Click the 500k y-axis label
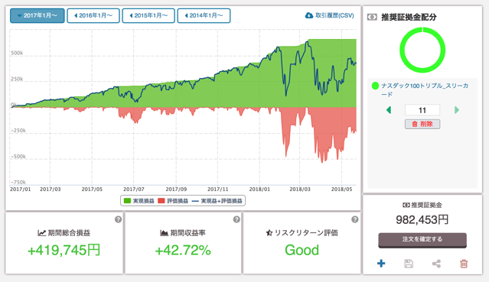The image size is (489, 282). [17, 53]
